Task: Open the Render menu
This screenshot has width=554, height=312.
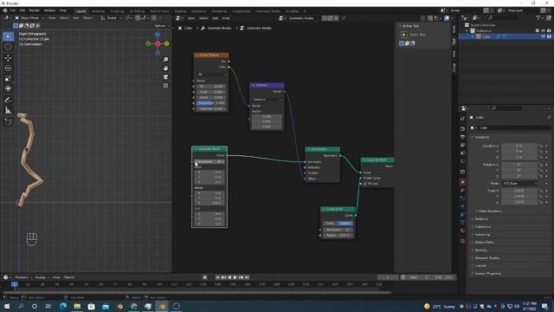Action: [x=35, y=10]
